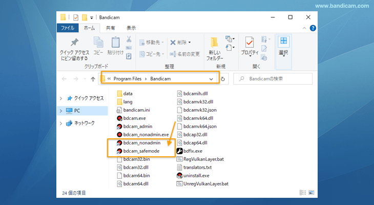374x205 pixels.
Task: Expand the PC tree node chevron
Action: [x=61, y=111]
